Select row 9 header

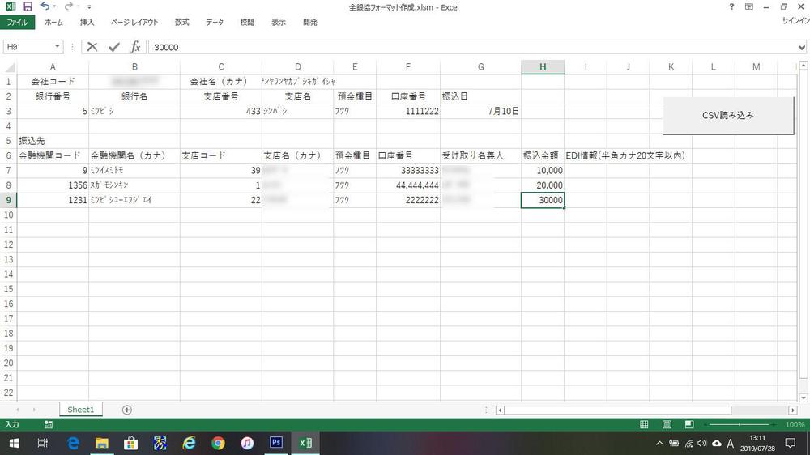coord(8,200)
